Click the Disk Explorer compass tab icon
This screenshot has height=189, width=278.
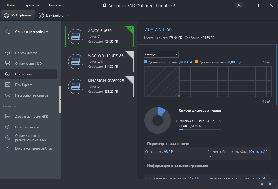pyautogui.click(x=41, y=16)
